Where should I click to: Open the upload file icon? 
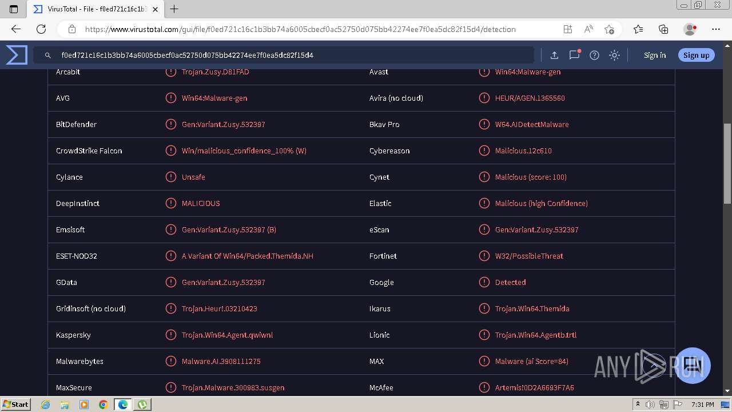coord(554,55)
